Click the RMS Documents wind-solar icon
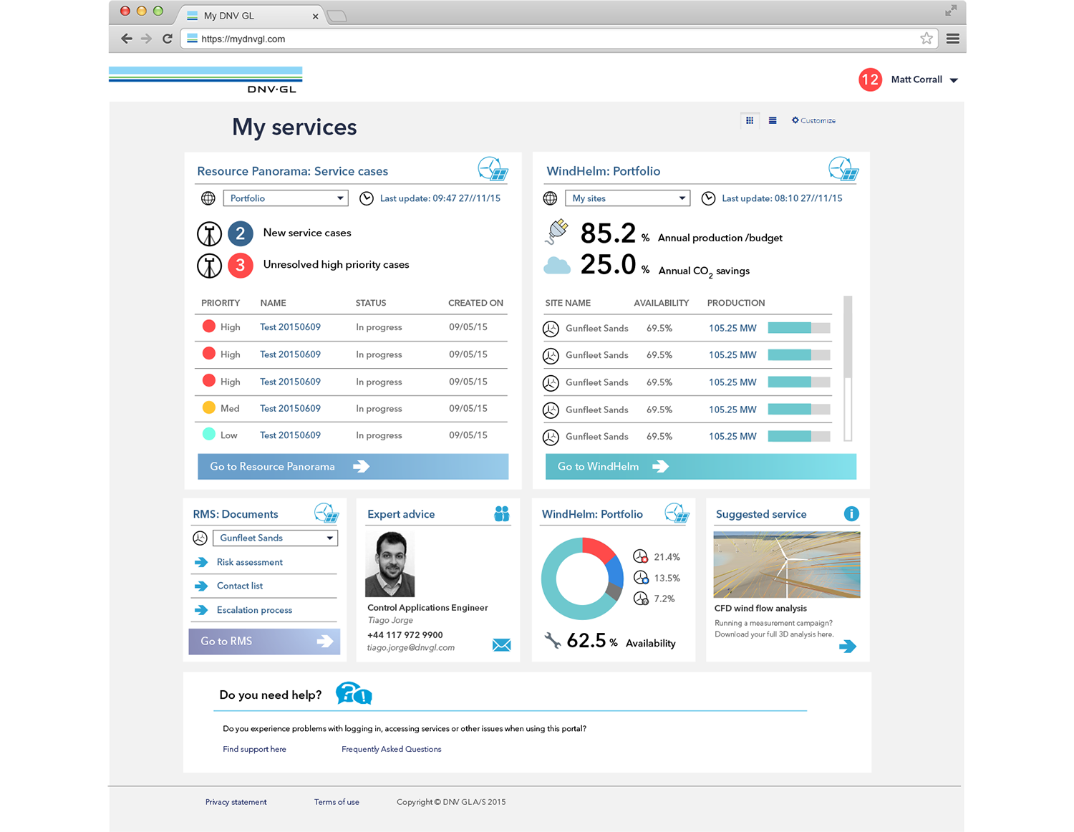The width and height of the screenshot is (1074, 832). coord(326,513)
